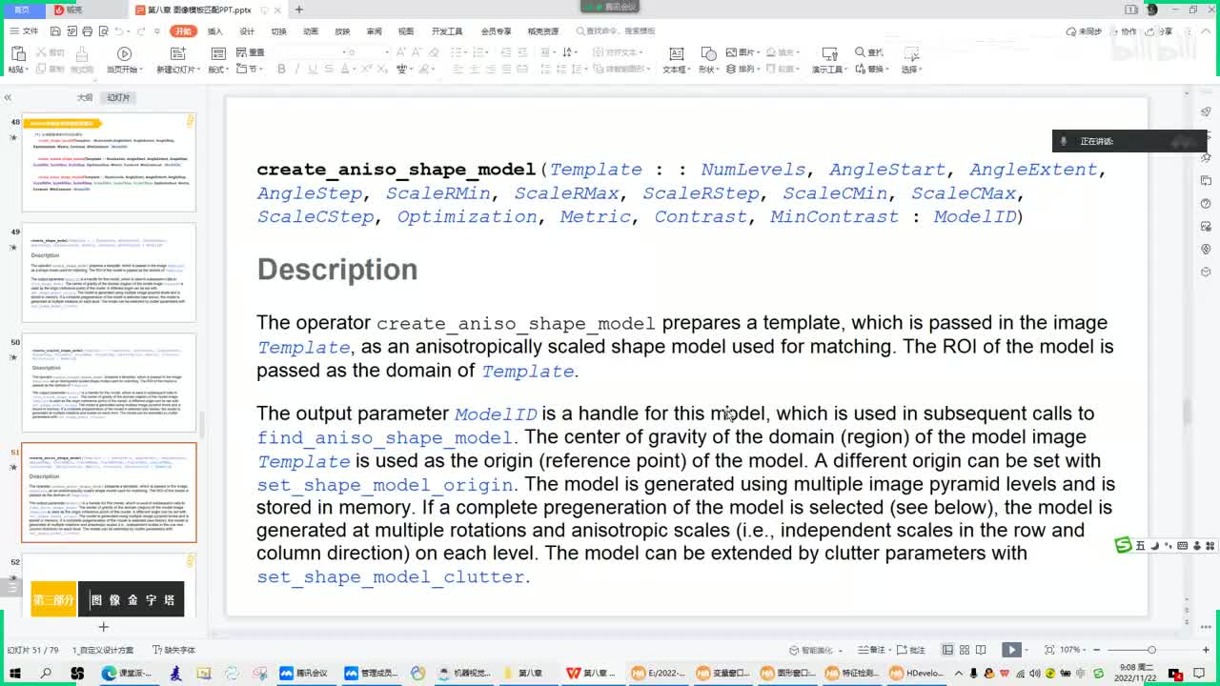Click the Reset (重置) button
1220x686 pixels.
point(251,52)
